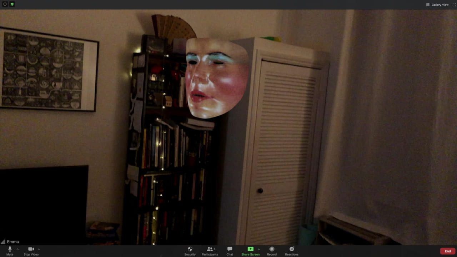
Task: Open audio options arrow next to Mute
Action: 17,249
